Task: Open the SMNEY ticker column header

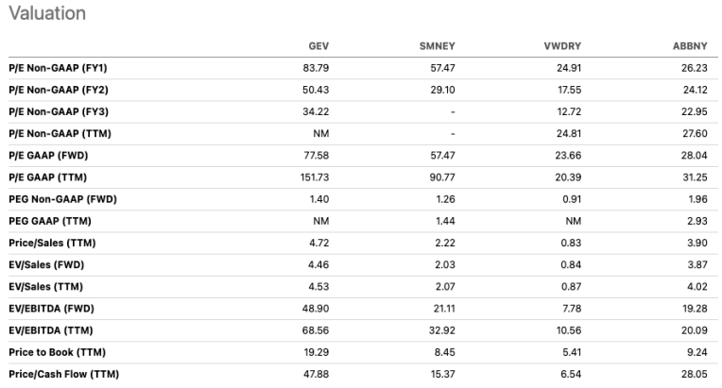Action: (438, 46)
